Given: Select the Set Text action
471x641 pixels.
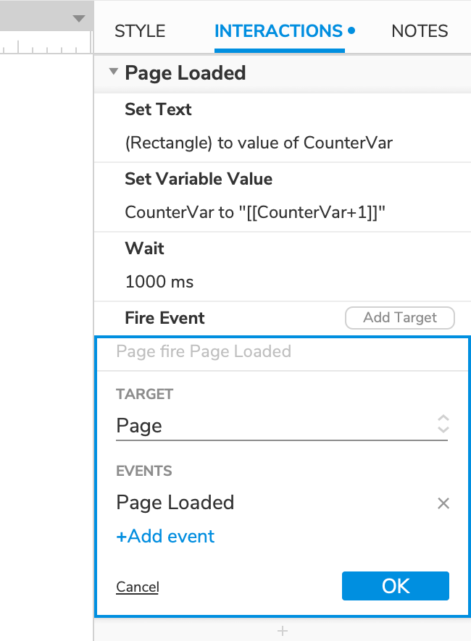Looking at the screenshot, I should point(158,109).
